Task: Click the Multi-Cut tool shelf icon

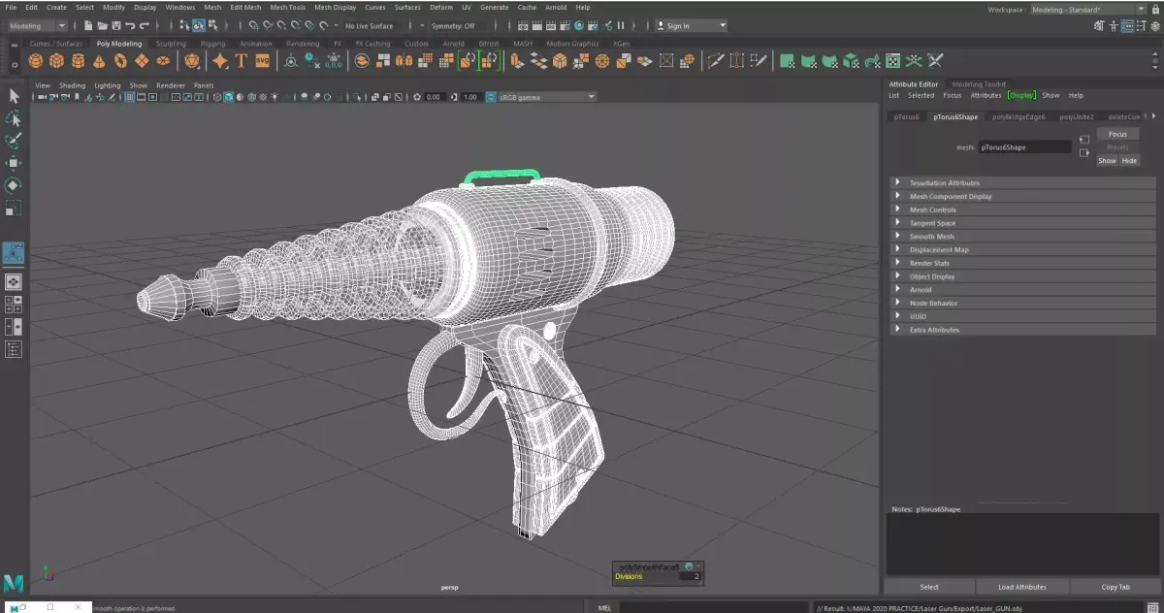Action: pos(715,61)
